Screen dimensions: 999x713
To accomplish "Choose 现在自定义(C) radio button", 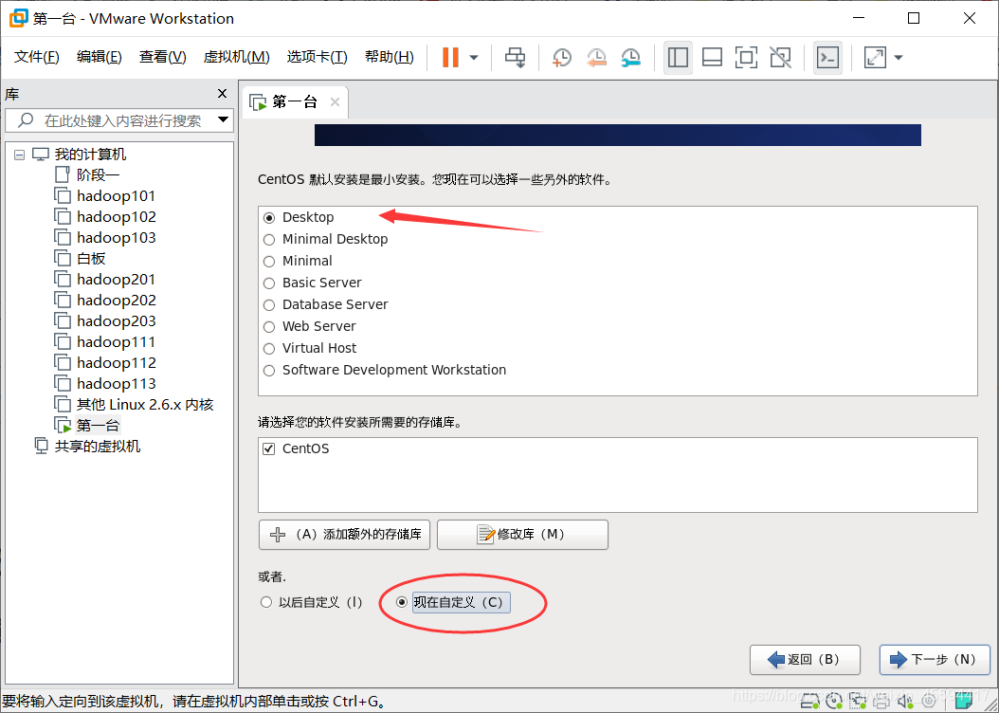I will [x=401, y=602].
